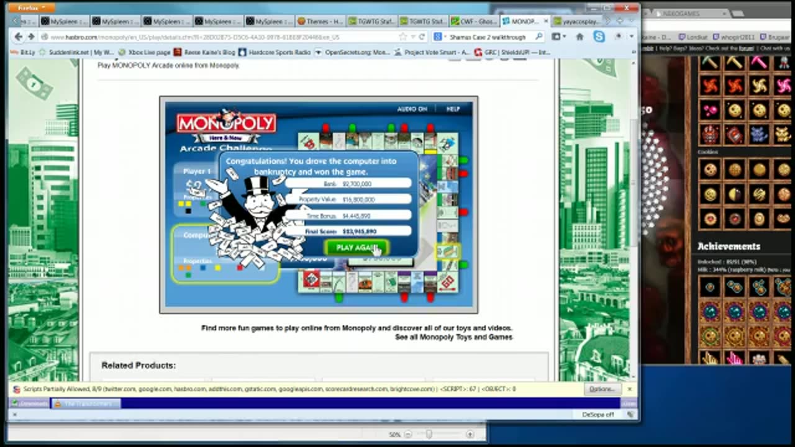Open the Hardcore Sports Radio bookmark
795x447 pixels.
pos(274,52)
